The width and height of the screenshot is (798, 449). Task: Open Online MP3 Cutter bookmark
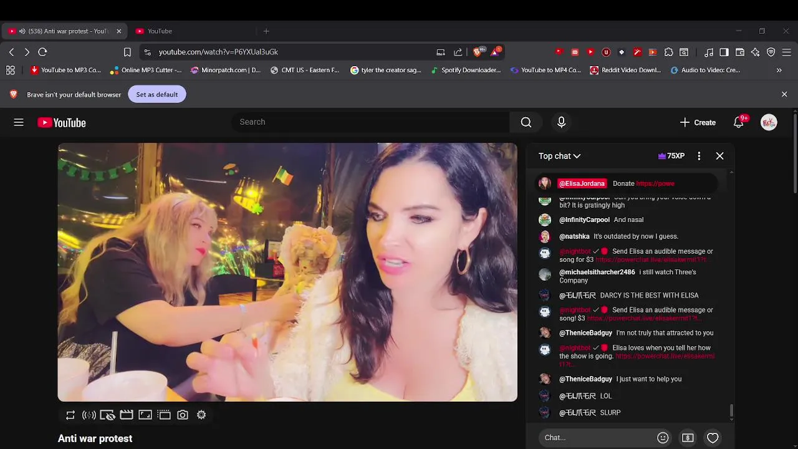(x=145, y=70)
